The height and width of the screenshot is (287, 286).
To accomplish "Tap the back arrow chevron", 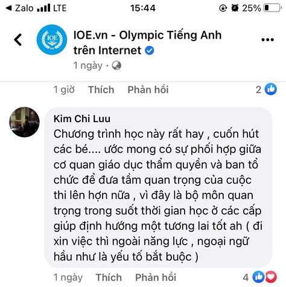I will (18, 40).
